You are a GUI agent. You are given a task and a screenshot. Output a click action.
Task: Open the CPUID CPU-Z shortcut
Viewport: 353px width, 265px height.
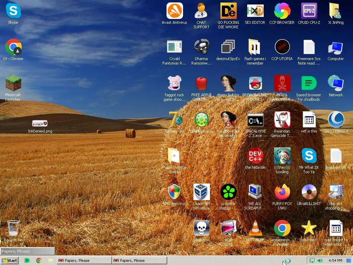pos(309,11)
